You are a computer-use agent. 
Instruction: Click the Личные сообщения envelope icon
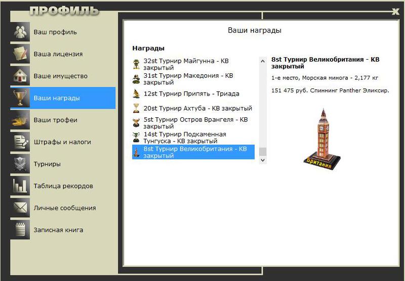click(20, 208)
